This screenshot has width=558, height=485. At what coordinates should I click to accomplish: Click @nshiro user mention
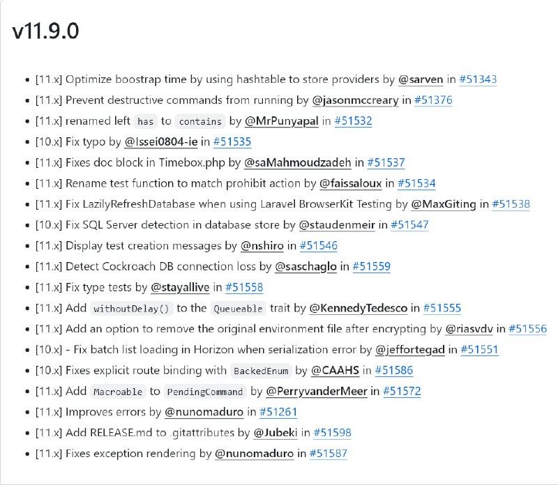[x=262, y=246]
